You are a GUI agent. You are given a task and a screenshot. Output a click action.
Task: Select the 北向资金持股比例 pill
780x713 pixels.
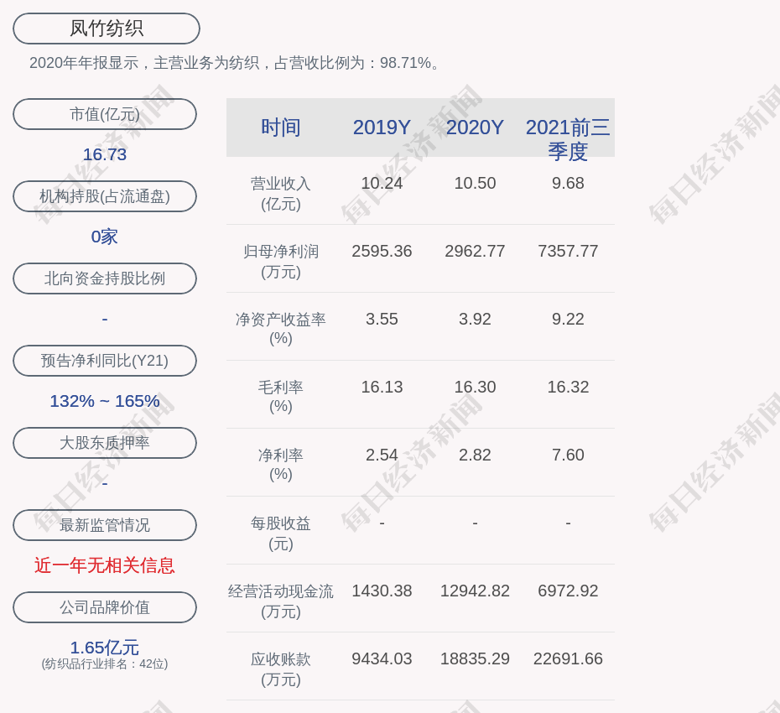click(x=105, y=278)
